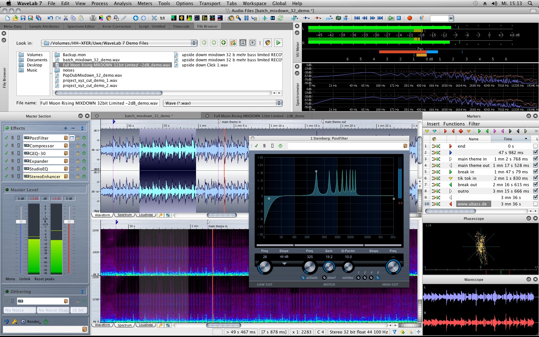Click the zoom 1:1 toolbar icon
539x337 pixels.
(x=162, y=18)
